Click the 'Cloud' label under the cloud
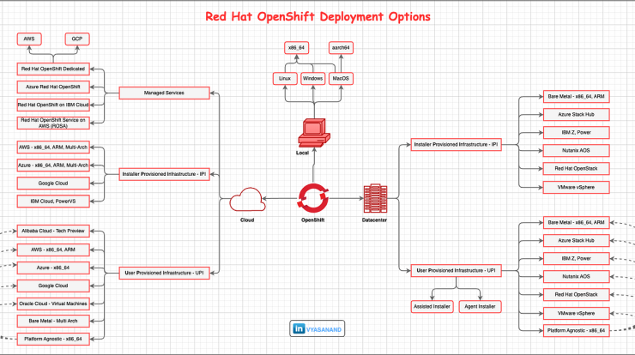Image resolution: width=635 pixels, height=355 pixels. click(247, 220)
